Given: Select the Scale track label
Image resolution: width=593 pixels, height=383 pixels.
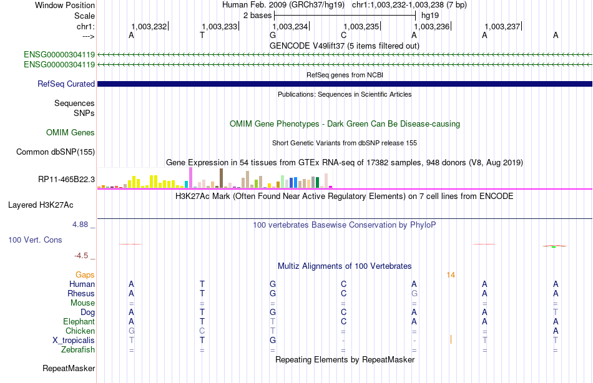Looking at the screenshot, I should [x=84, y=16].
